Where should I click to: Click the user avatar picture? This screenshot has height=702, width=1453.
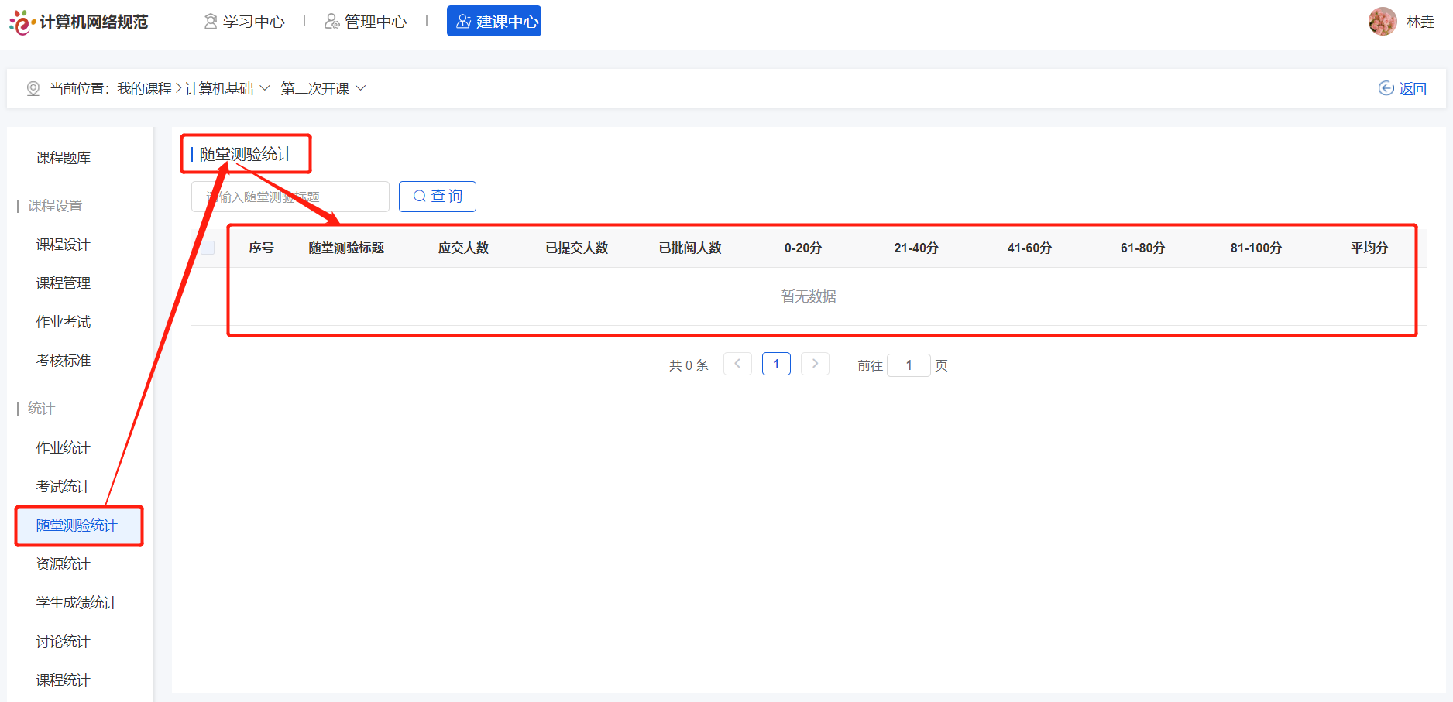click(1383, 22)
